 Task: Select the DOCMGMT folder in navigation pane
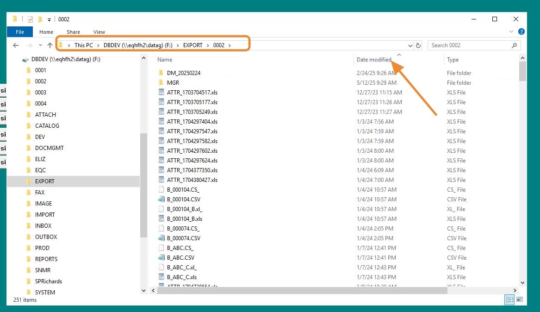pyautogui.click(x=49, y=148)
